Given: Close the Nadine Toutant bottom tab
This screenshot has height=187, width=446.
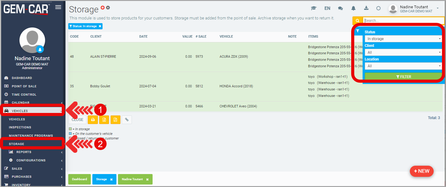Looking at the screenshot, I should (x=147, y=179).
